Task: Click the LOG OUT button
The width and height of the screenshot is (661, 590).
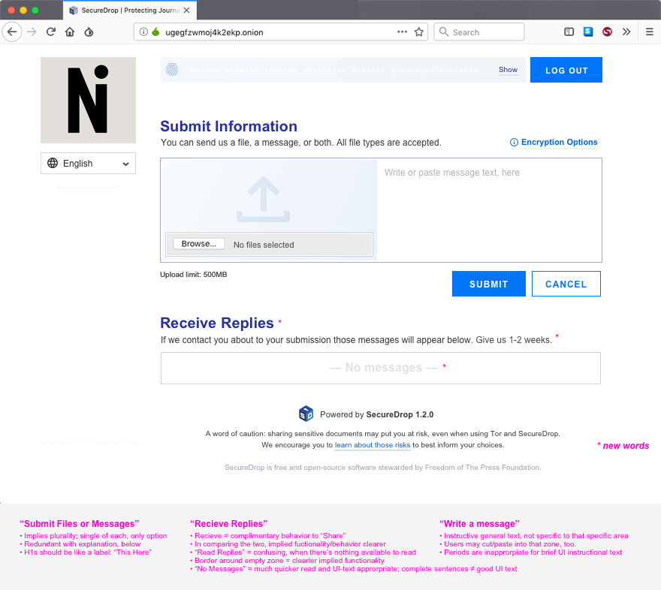Action: [x=566, y=70]
